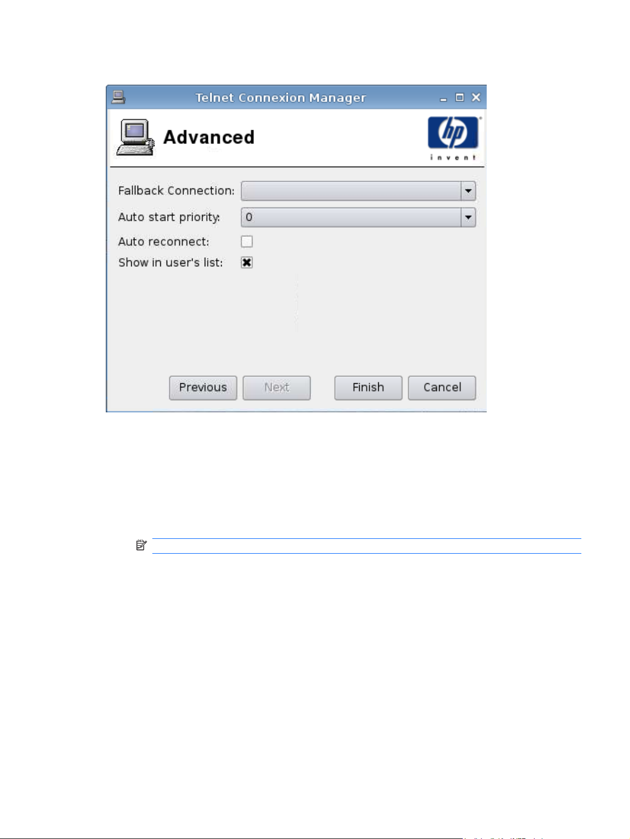This screenshot has height=839, width=630.
Task: Click the Advanced page heading
Action: (209, 138)
